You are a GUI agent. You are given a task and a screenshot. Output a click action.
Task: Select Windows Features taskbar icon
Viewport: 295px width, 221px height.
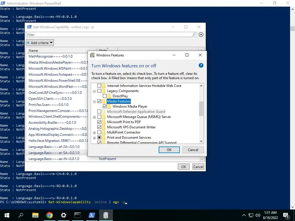[106, 215]
